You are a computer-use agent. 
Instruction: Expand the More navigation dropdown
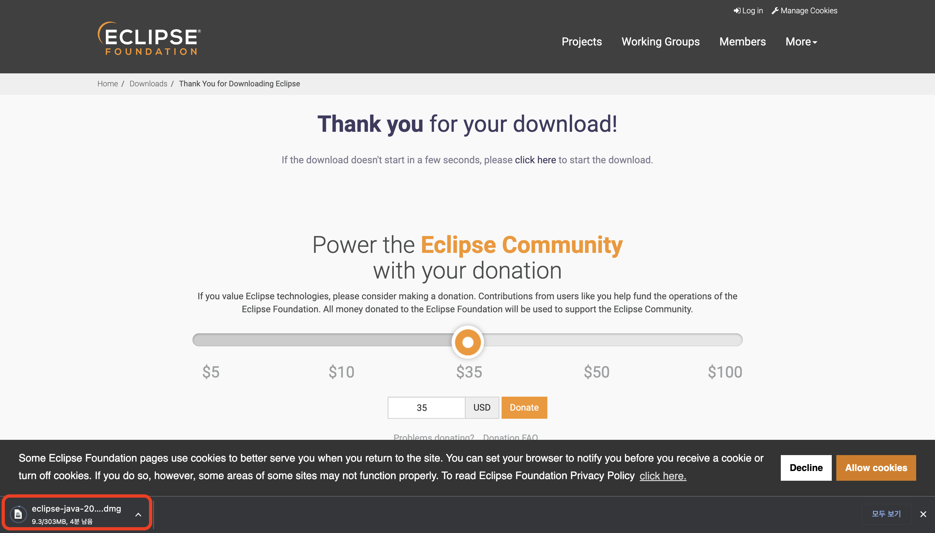801,42
